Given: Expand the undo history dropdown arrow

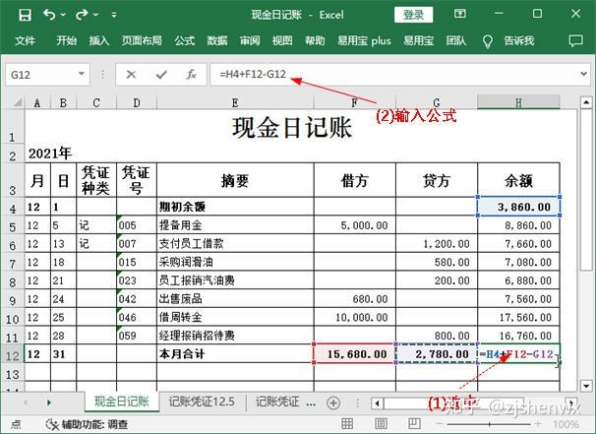Looking at the screenshot, I should pos(64,15).
